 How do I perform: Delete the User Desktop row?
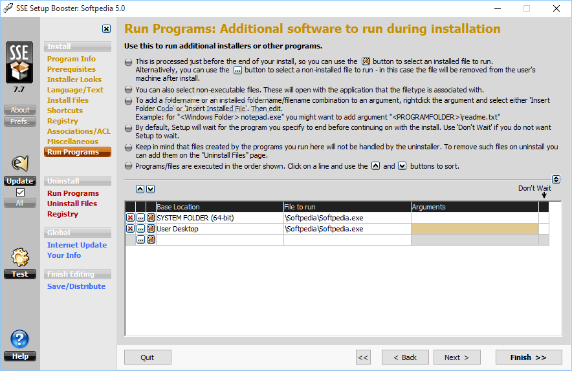130,229
